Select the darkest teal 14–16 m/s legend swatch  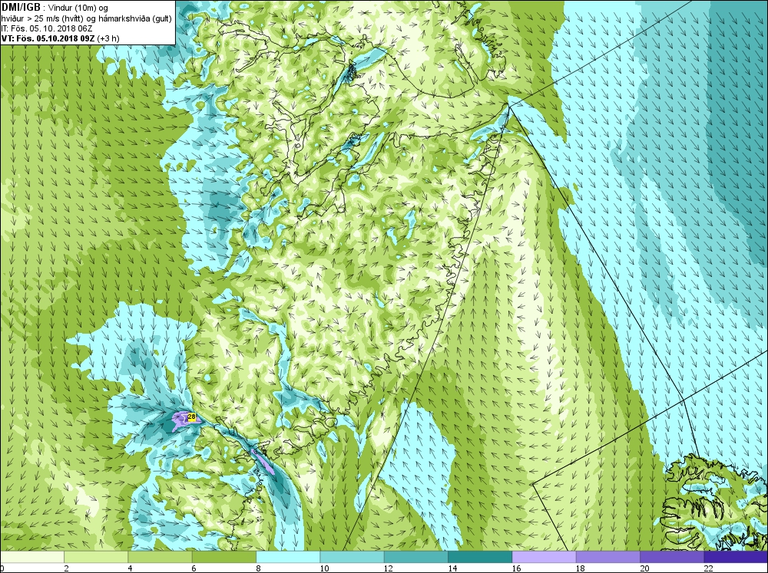click(480, 557)
